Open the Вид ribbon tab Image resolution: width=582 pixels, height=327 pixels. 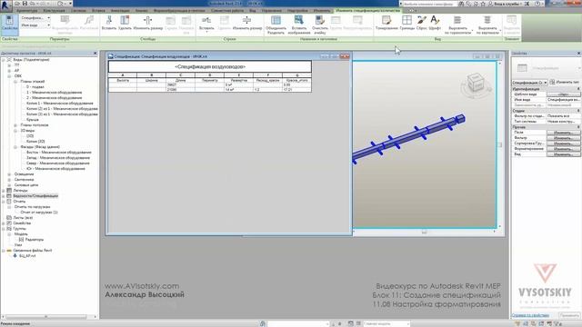click(x=253, y=10)
